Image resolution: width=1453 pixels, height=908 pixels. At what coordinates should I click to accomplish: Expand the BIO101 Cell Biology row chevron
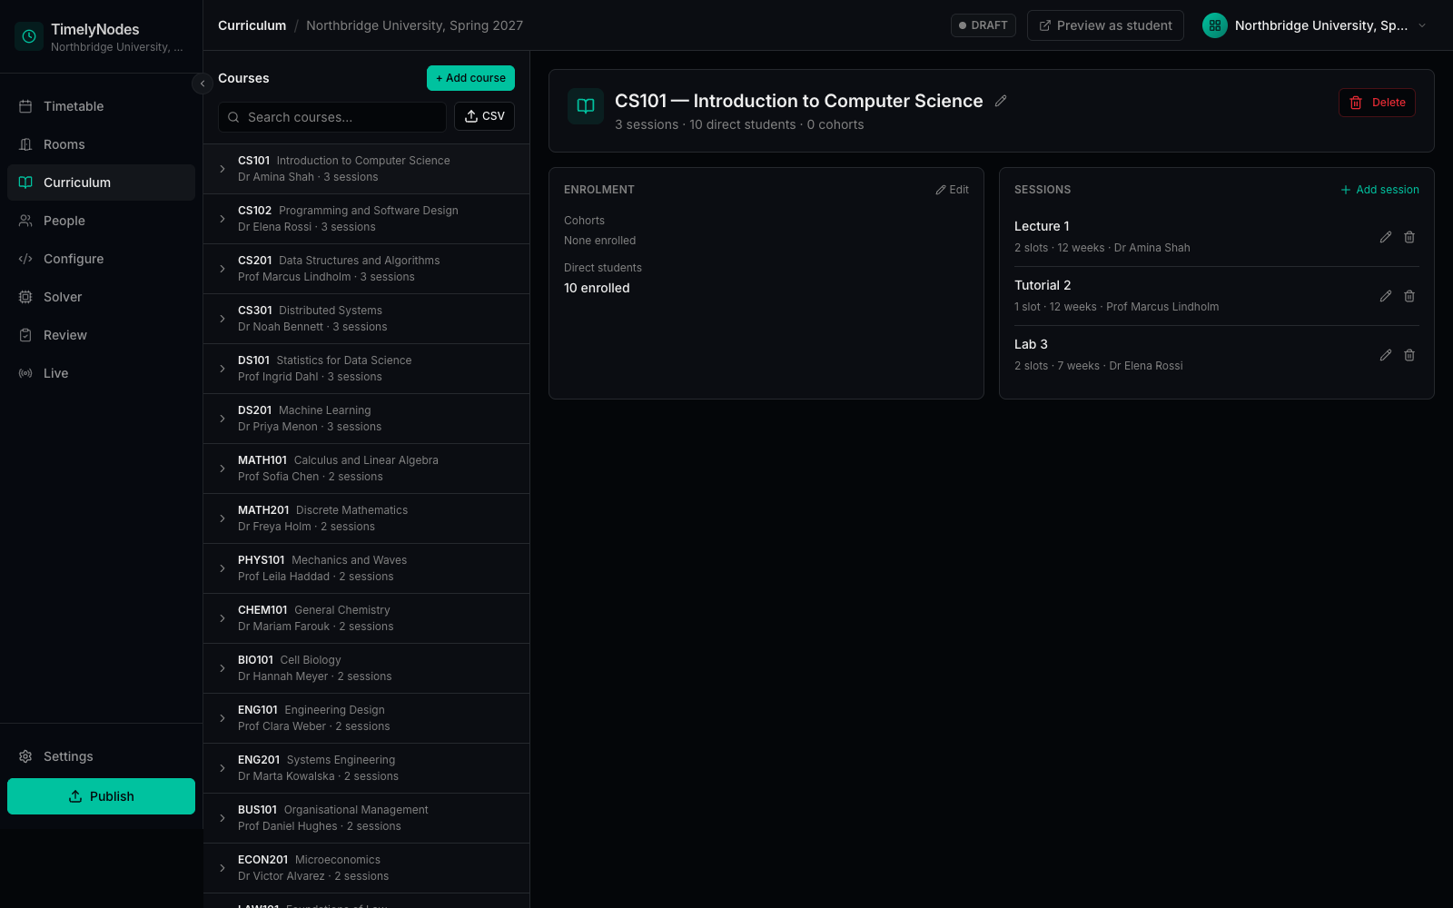click(x=222, y=668)
